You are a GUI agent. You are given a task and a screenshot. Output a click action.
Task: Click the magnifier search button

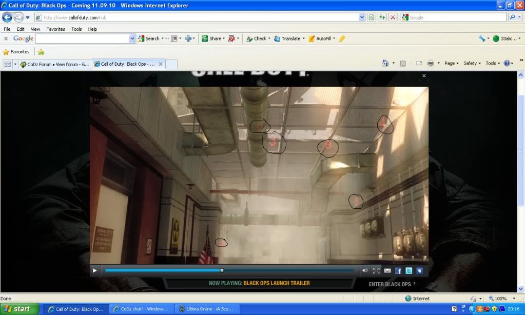coord(512,17)
